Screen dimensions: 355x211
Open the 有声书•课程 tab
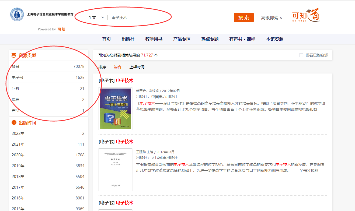(242, 39)
